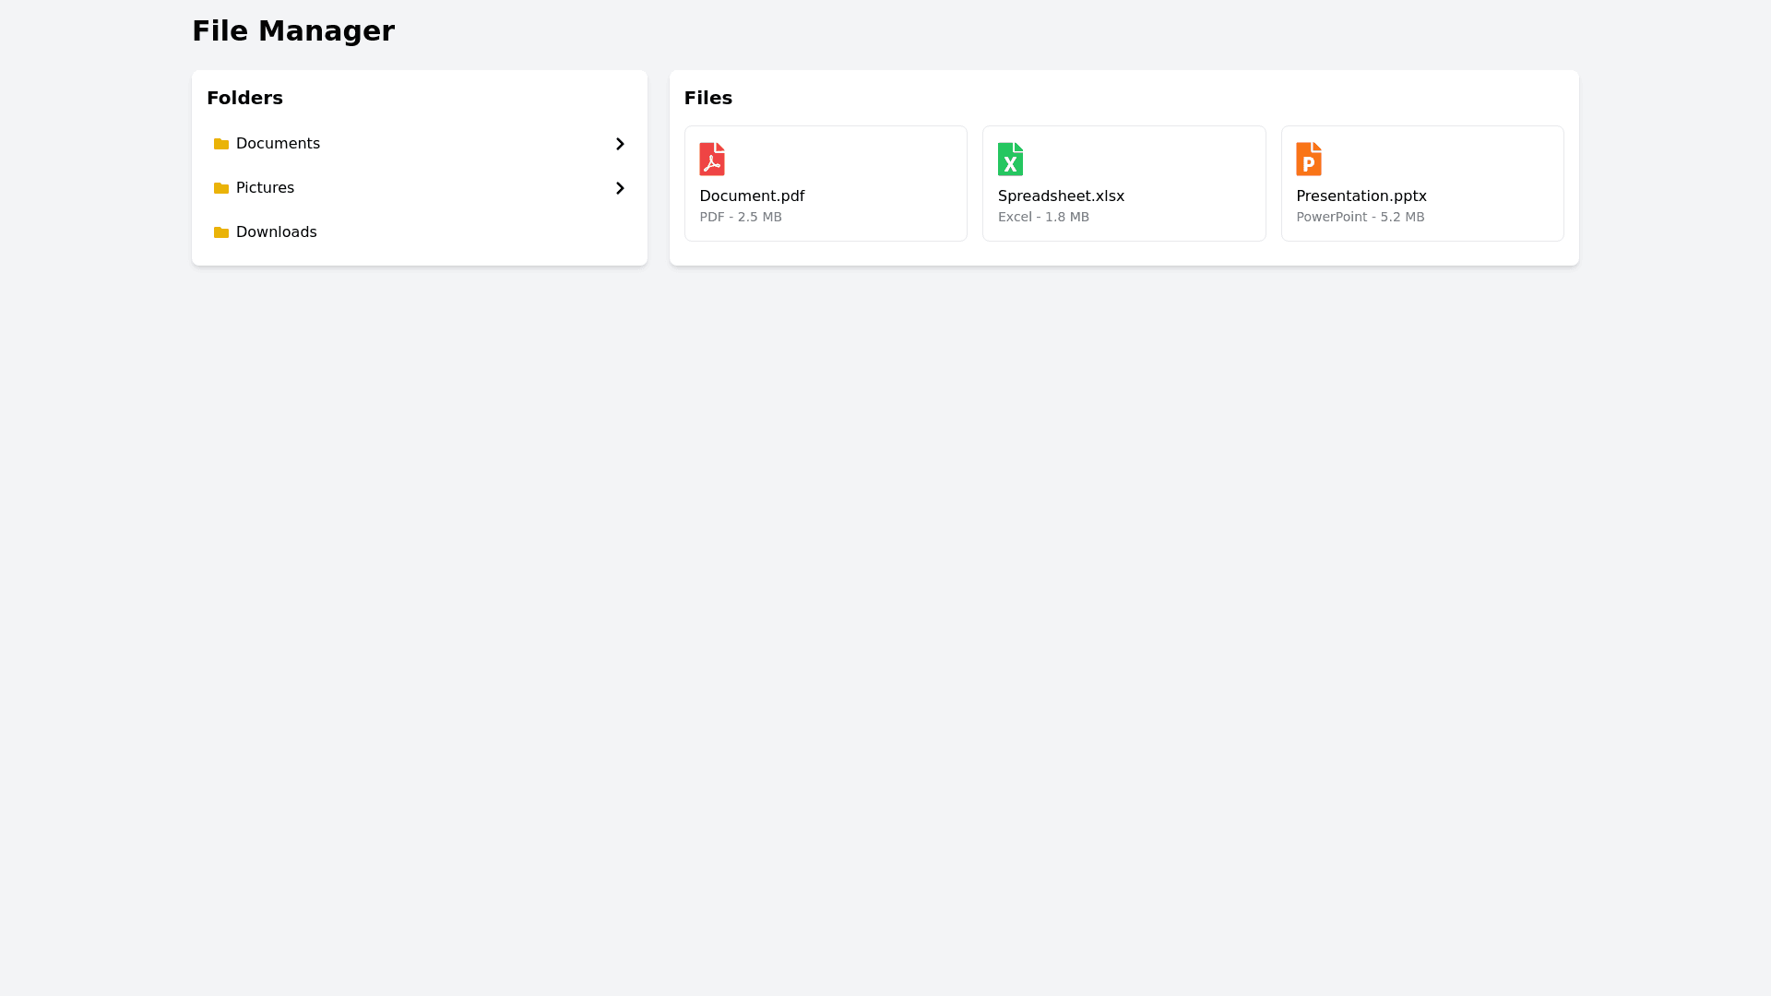Click the Documents folder icon
1771x996 pixels.
(221, 144)
